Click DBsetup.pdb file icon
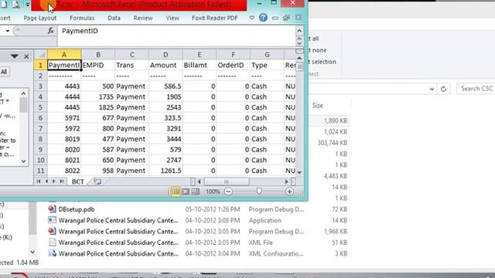Screen dimensions: 495x278 [52, 209]
